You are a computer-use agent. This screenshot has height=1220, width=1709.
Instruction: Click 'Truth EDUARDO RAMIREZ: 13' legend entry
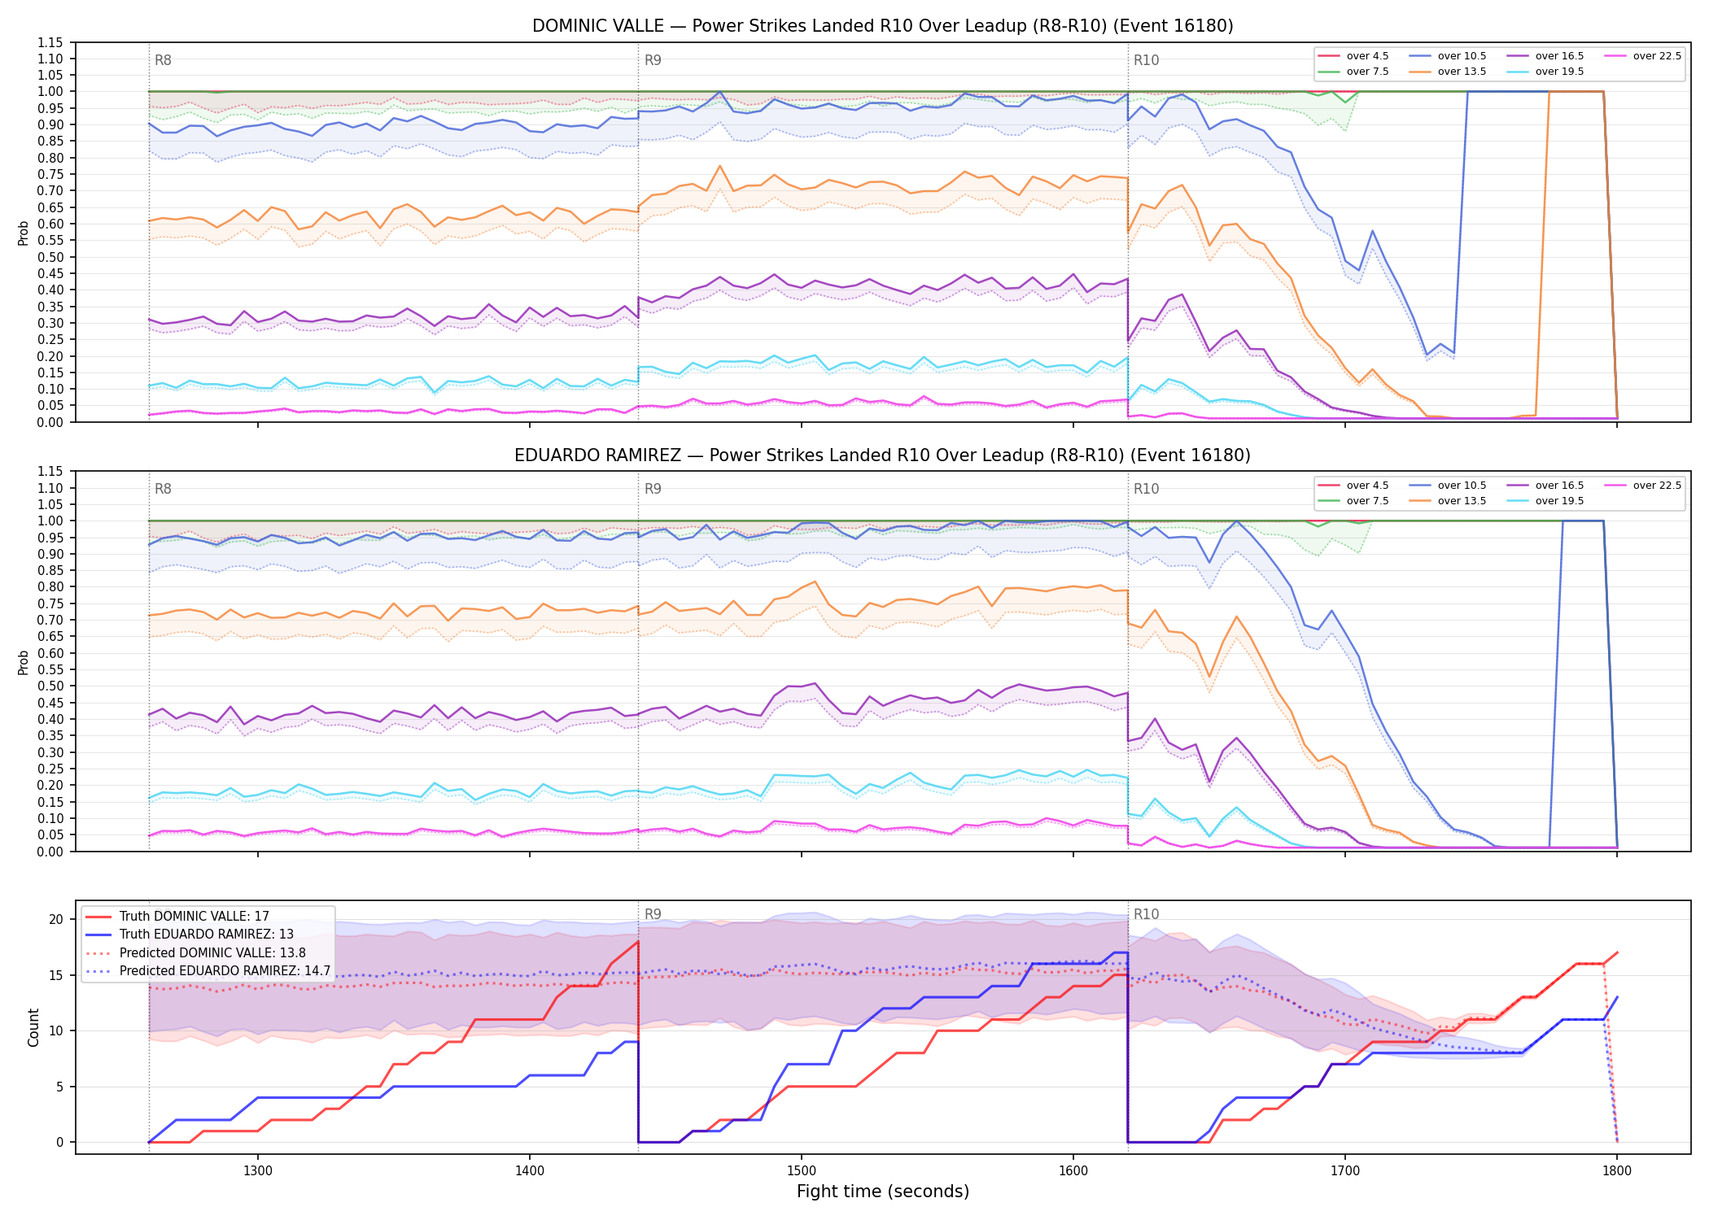point(190,935)
